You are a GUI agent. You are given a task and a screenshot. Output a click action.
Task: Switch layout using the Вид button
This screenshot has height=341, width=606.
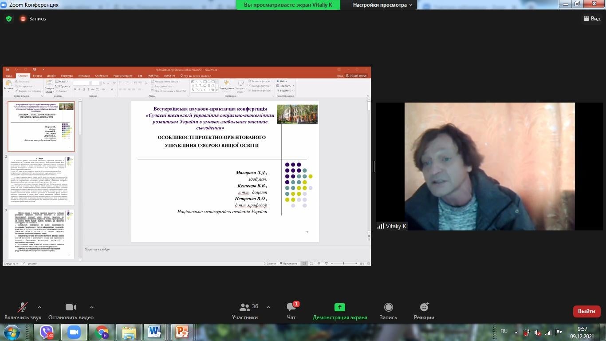(x=591, y=19)
